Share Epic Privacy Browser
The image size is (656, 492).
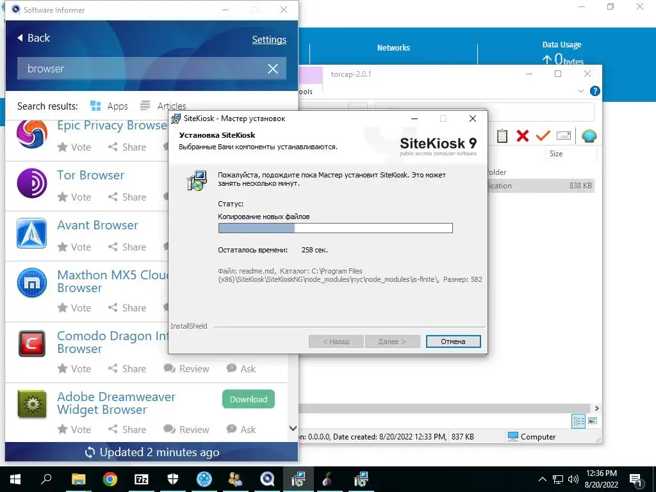point(127,147)
